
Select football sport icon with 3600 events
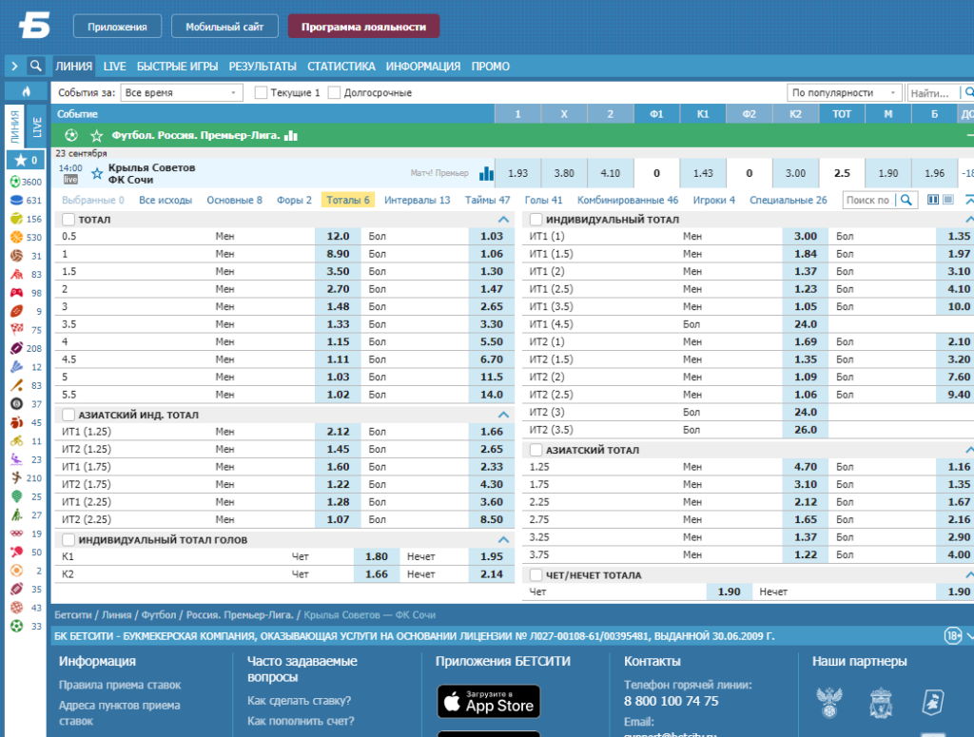16,182
